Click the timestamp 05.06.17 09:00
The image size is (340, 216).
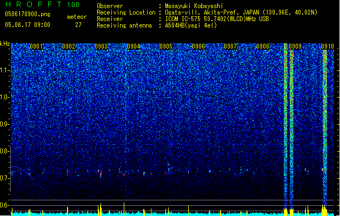(x=28, y=25)
